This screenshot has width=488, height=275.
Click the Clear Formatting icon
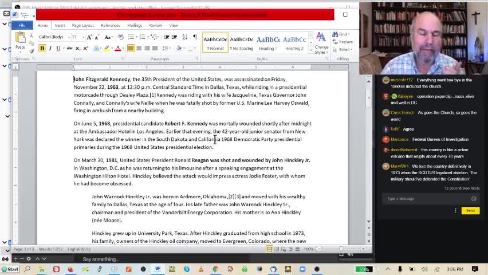click(x=121, y=37)
